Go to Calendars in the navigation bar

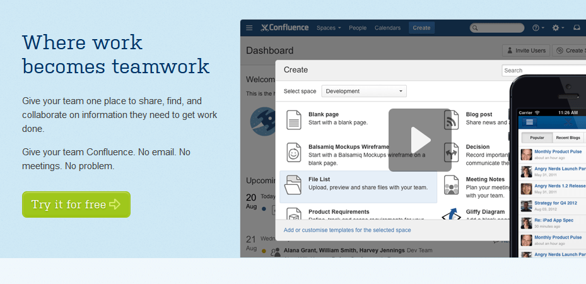(387, 28)
